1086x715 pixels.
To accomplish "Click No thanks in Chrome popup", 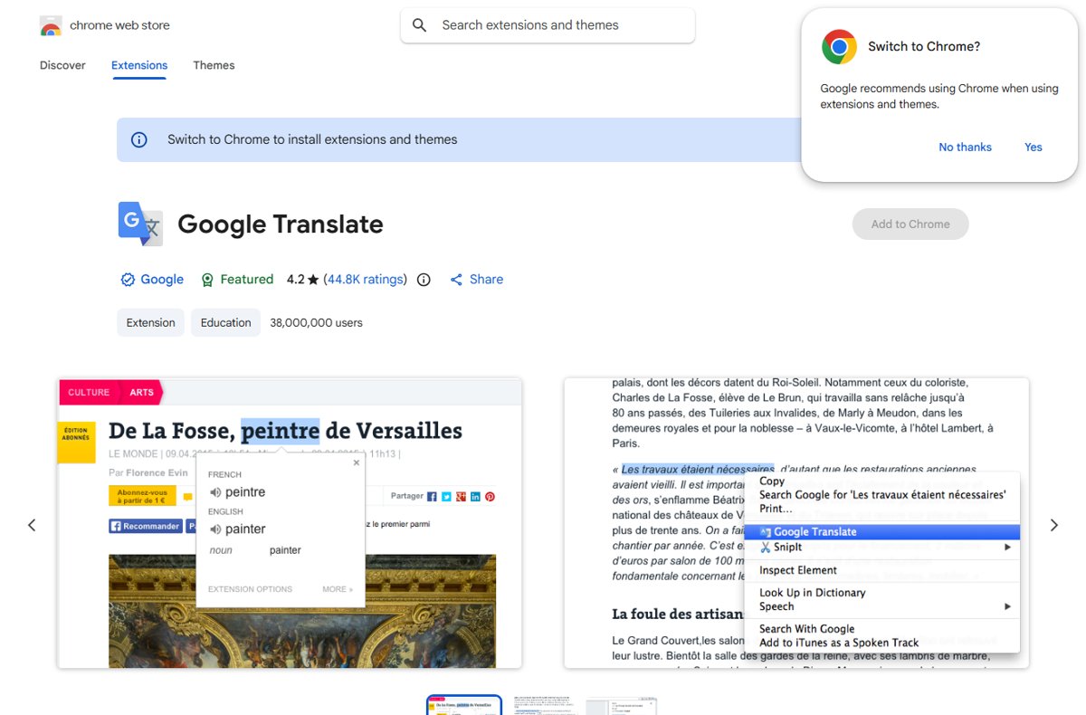I will [965, 147].
